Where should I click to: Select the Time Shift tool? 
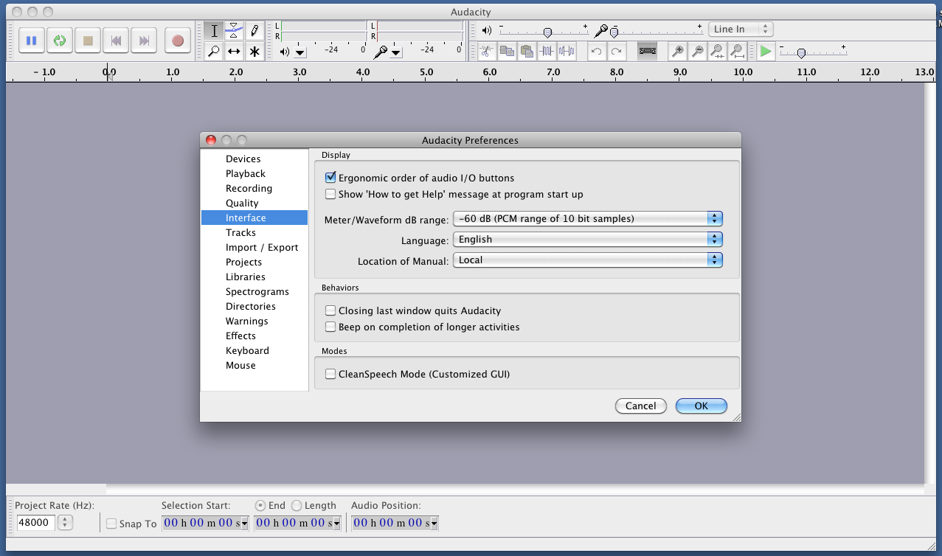pos(234,51)
